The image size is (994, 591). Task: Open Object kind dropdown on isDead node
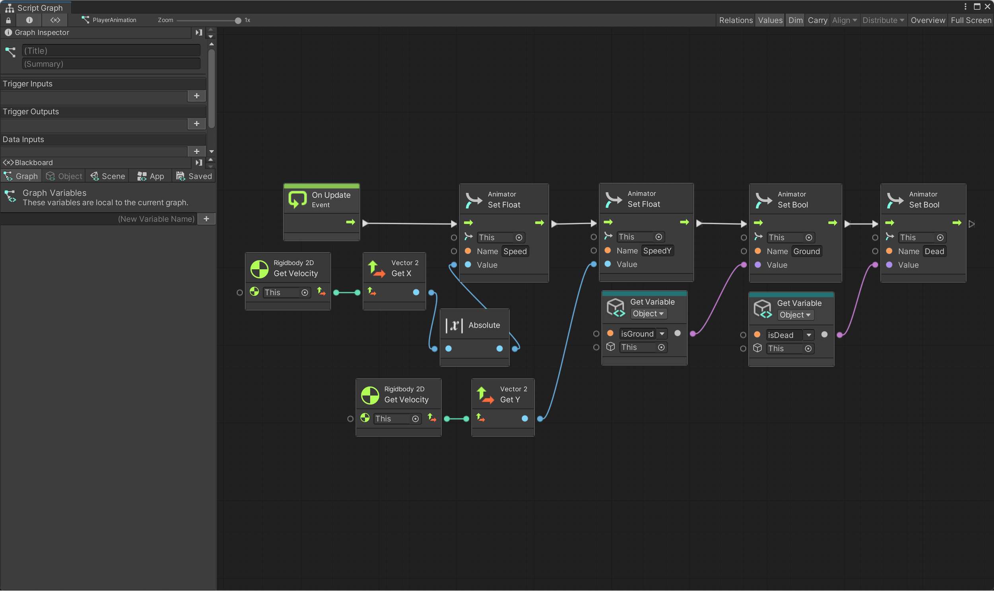pos(795,315)
